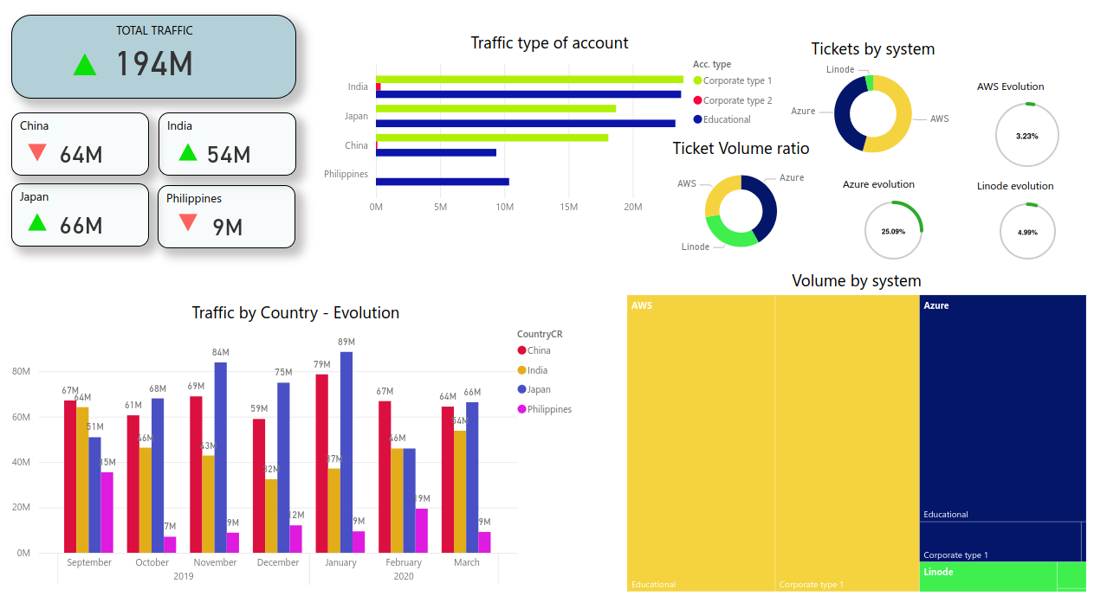Screen dimensions: 1094x609
Task: Click the green up arrow in Japan card
Action: click(36, 223)
